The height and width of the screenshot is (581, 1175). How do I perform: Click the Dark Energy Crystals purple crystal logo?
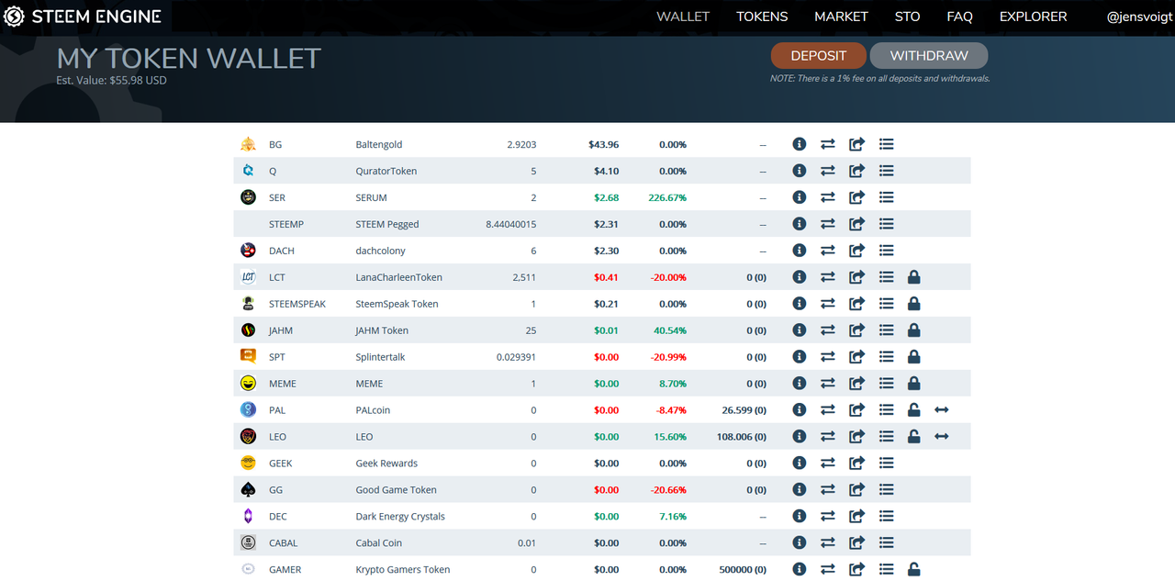point(248,517)
